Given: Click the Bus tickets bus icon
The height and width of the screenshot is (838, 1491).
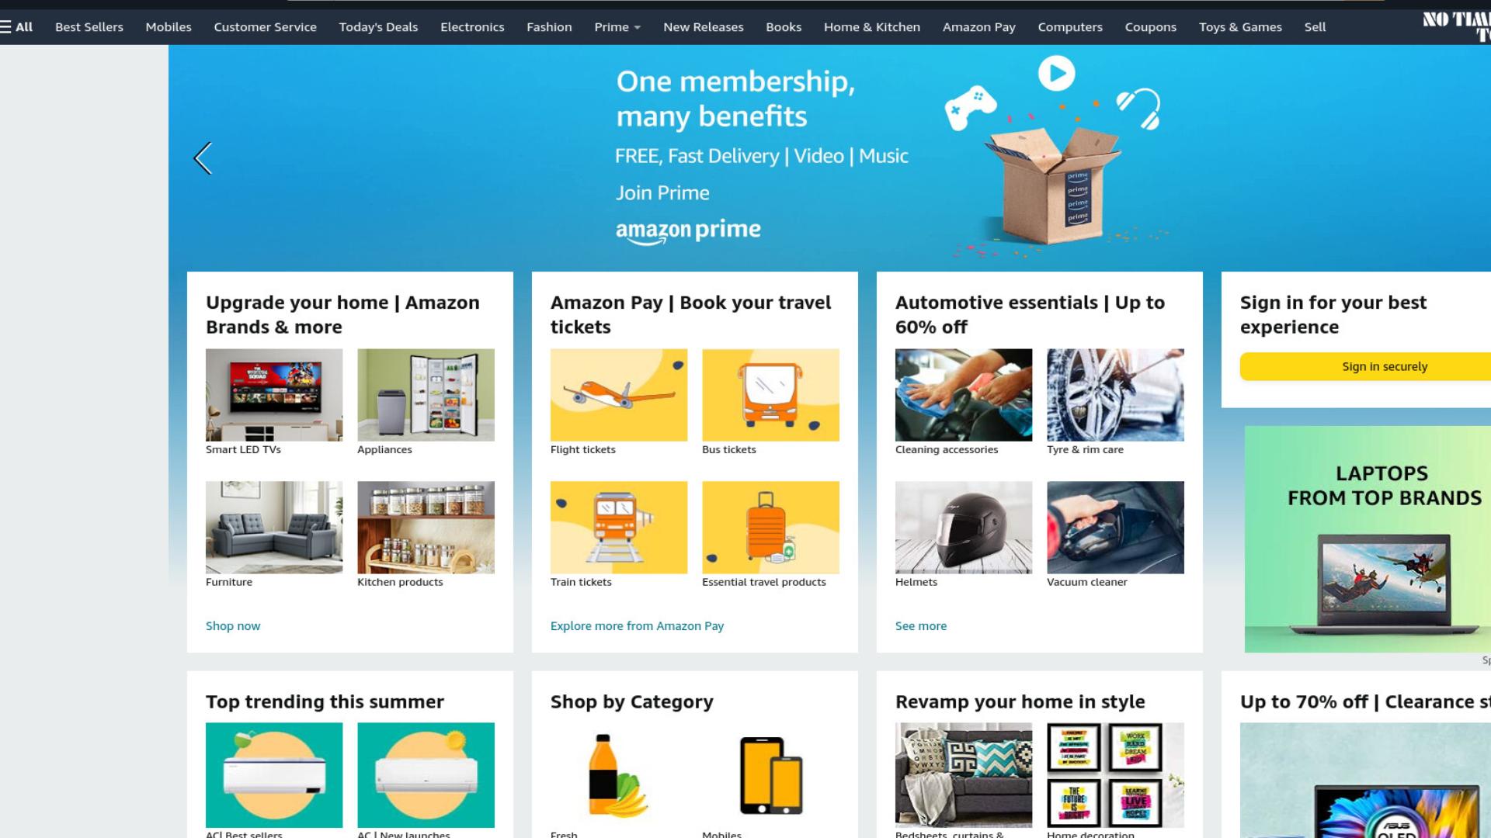Looking at the screenshot, I should (x=770, y=395).
